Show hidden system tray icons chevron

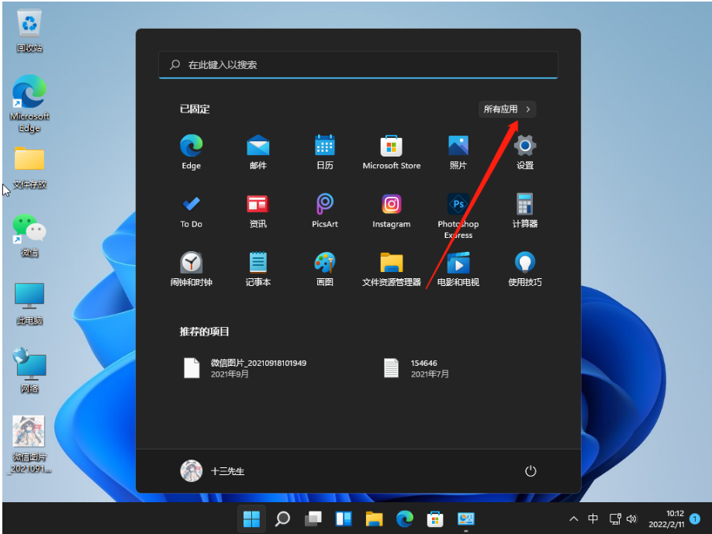[573, 518]
